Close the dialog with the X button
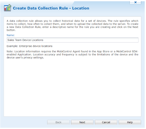The image size is (146, 129). (x=135, y=2)
